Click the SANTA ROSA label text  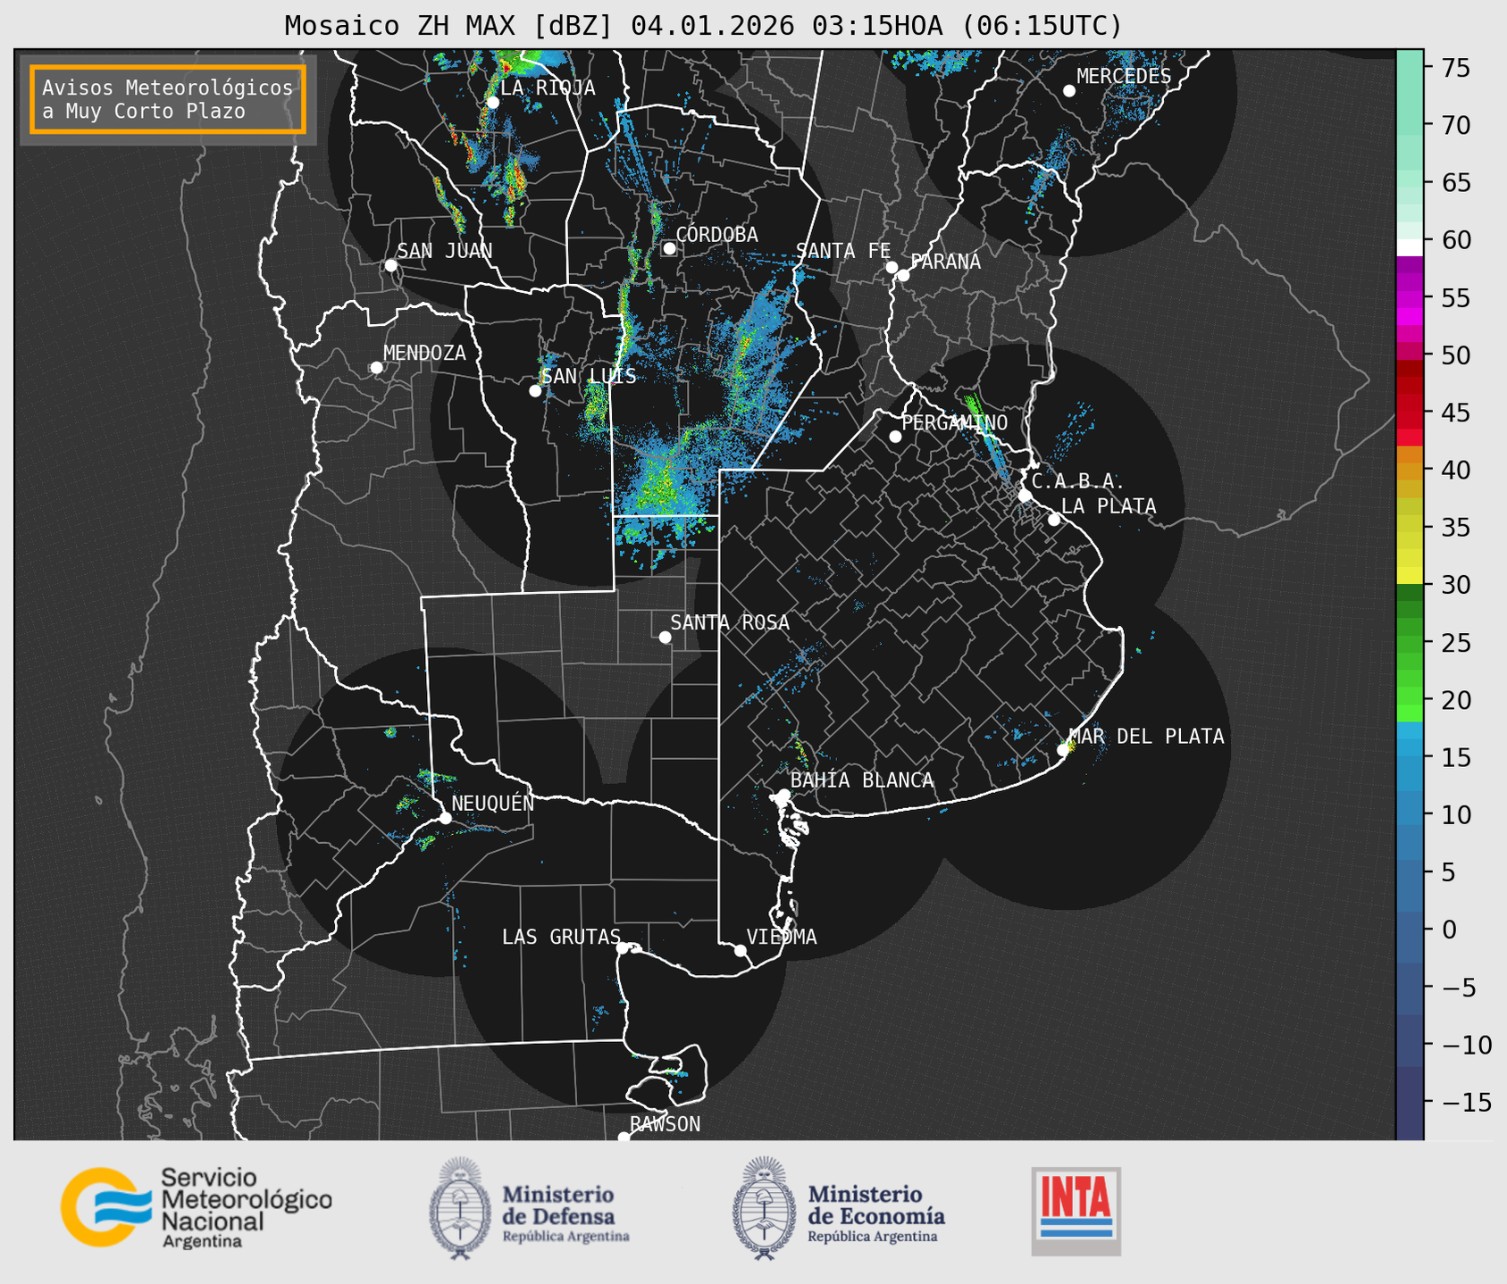click(x=730, y=622)
